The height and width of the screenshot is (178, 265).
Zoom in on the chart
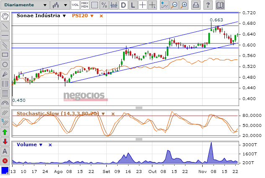pyautogui.click(x=184, y=5)
